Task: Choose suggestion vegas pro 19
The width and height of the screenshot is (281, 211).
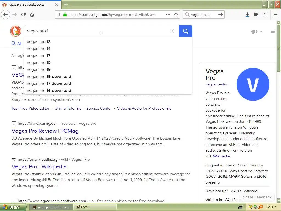Action: point(108,70)
